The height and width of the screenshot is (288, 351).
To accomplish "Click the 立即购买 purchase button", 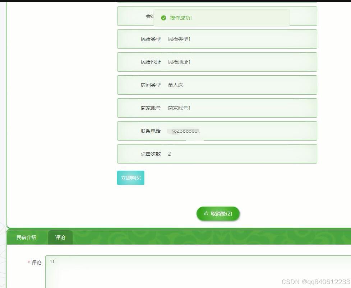I will pos(130,178).
